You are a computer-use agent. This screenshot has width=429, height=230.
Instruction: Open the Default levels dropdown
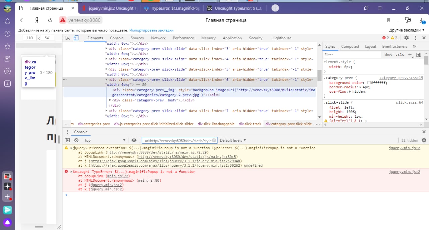(233, 140)
